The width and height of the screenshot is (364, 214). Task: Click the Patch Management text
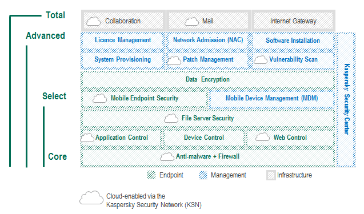tap(208, 59)
